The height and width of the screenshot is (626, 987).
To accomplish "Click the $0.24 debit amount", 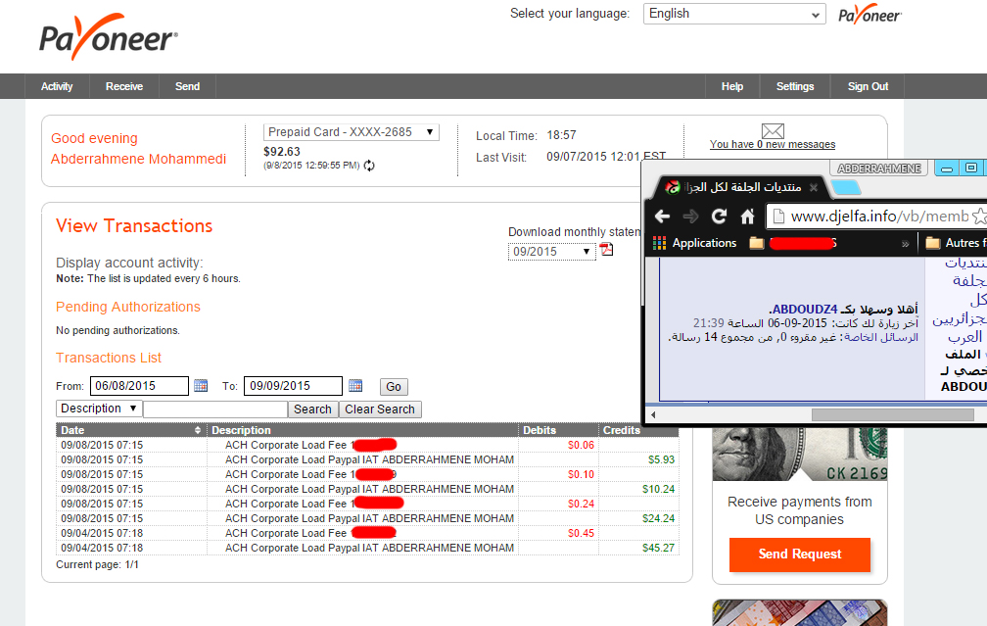I will 581,504.
